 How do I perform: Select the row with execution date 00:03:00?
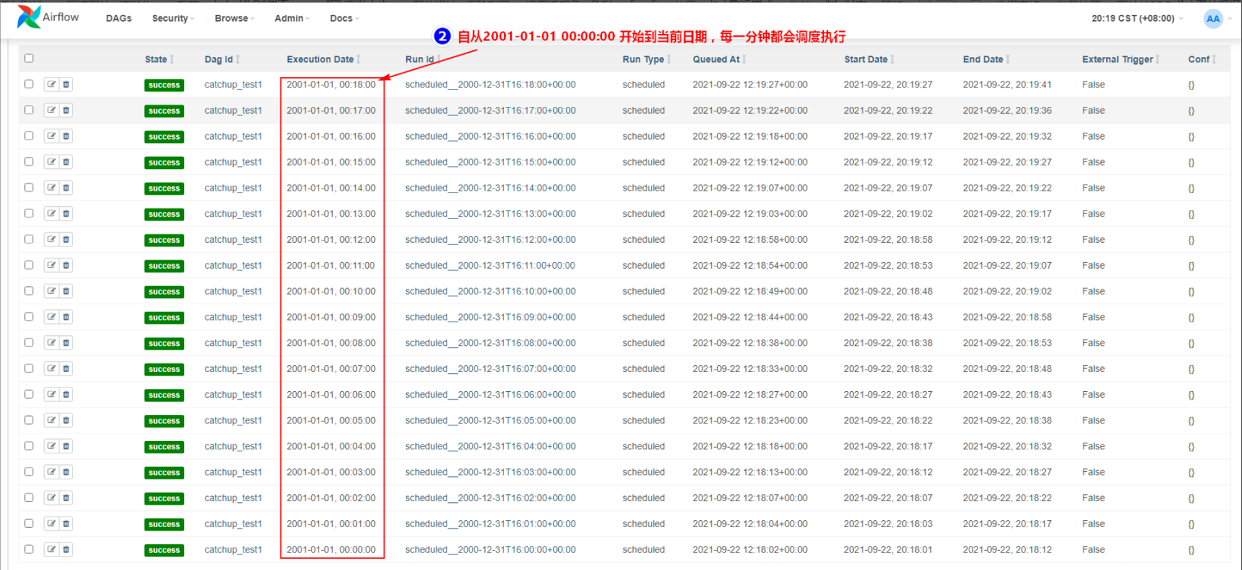click(x=29, y=472)
